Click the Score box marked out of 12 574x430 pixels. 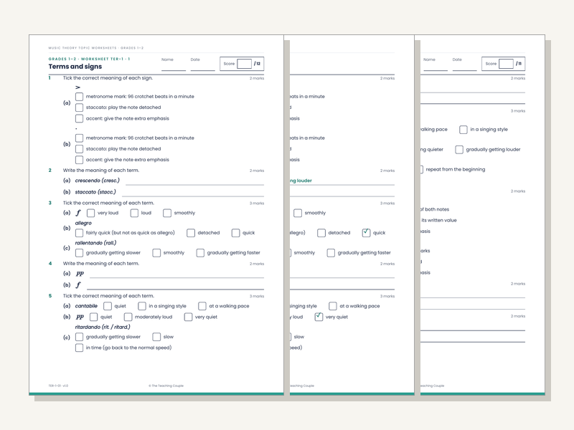[x=244, y=64]
